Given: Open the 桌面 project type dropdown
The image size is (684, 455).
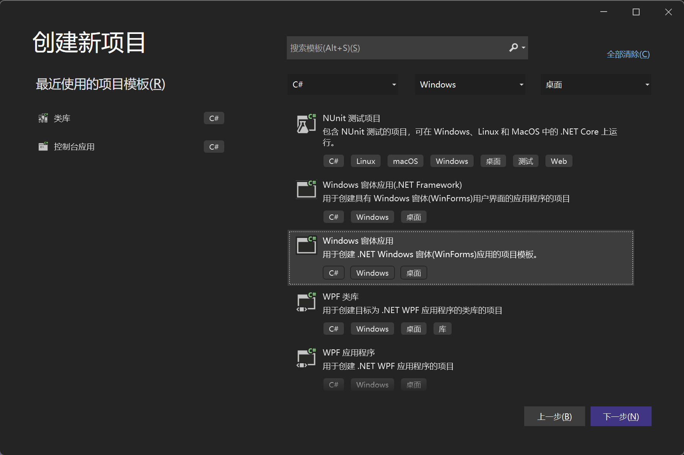Looking at the screenshot, I should point(596,84).
